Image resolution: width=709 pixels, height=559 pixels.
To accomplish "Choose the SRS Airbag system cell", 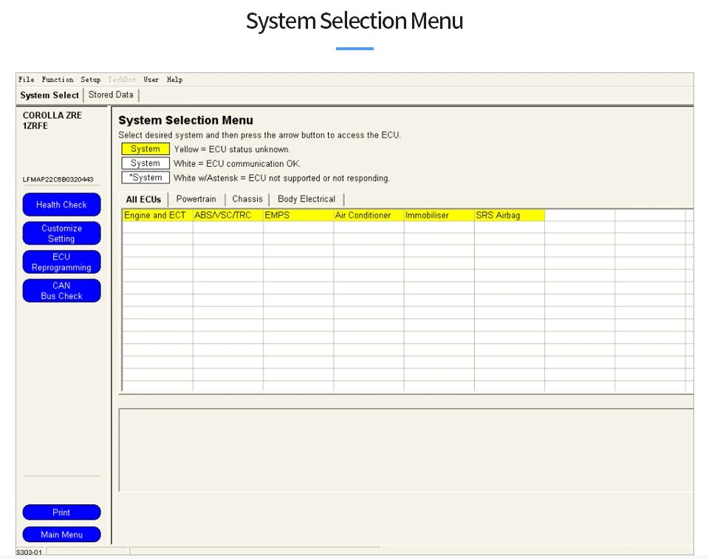I will pyautogui.click(x=510, y=216).
